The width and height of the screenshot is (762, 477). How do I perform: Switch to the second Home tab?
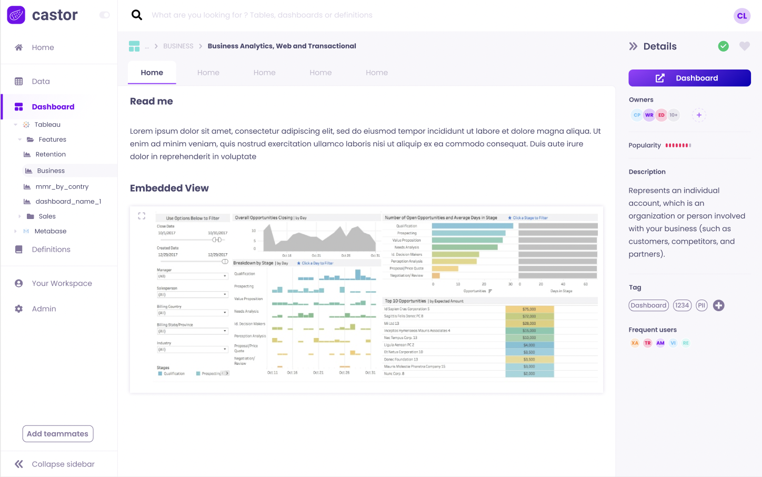pos(208,72)
